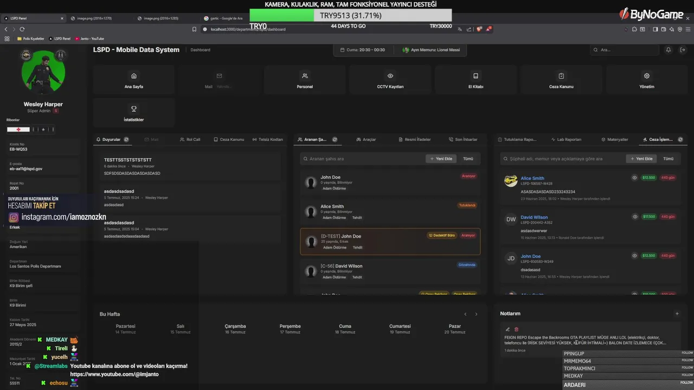The image size is (694, 390).
Task: Open the El Kitabı tile
Action: 475,80
